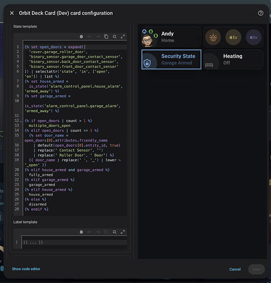Select the Security State card
271x283 pixels.
pos(171,59)
